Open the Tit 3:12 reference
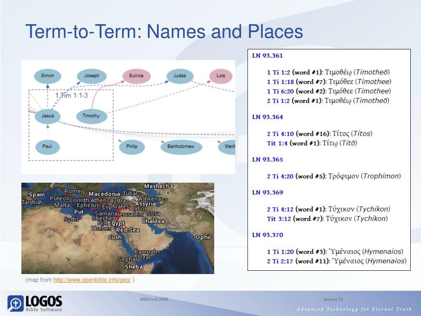This screenshot has height=316, width=421. [x=279, y=219]
